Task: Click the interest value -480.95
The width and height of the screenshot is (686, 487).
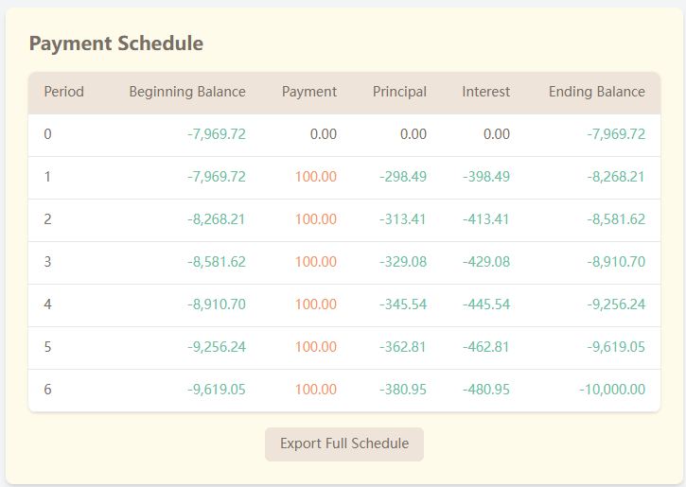Action: 486,390
